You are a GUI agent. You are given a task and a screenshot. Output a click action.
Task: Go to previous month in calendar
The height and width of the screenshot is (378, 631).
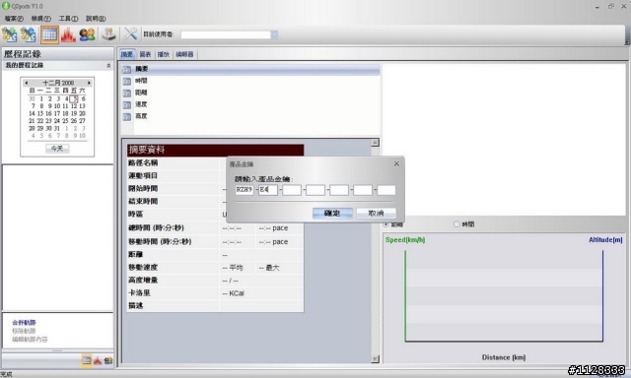pyautogui.click(x=27, y=83)
